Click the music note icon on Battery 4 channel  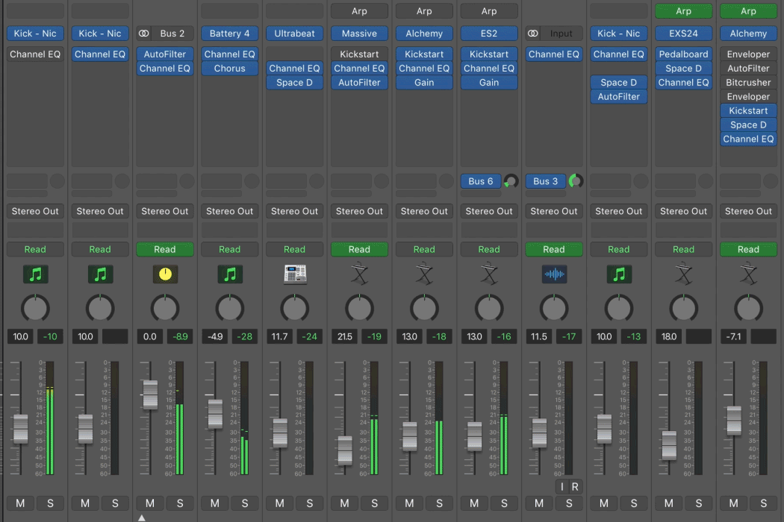[230, 274]
